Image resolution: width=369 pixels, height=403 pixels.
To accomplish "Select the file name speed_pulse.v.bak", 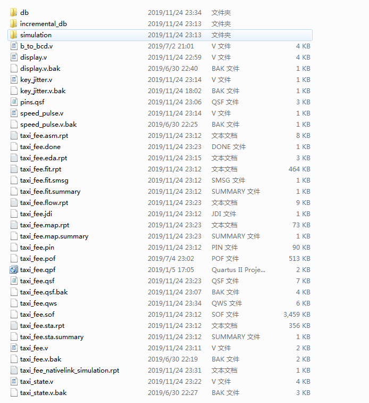I will 48,125.
